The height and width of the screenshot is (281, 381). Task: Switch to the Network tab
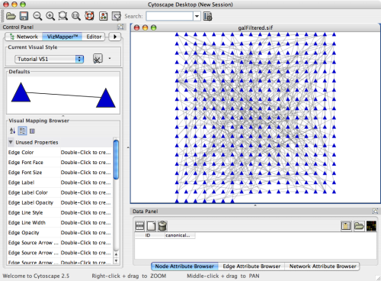pos(24,37)
